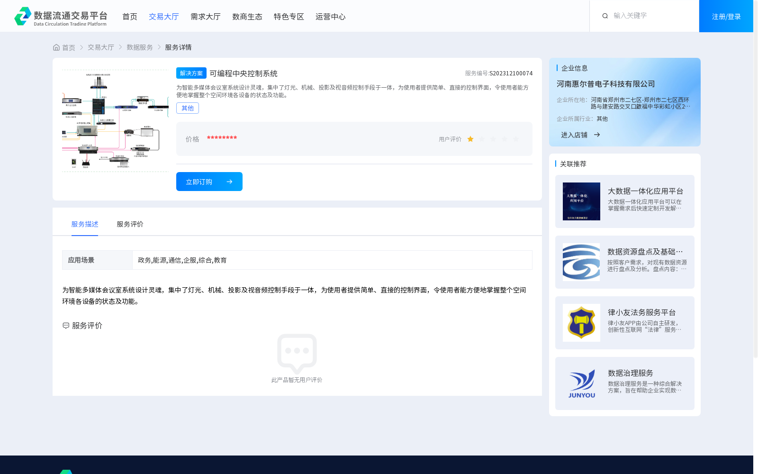
Task: Click the home icon in breadcrumb
Action: pos(56,47)
